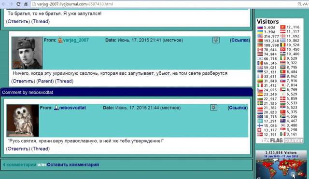Click the browser reload button
The image size is (309, 179).
18,4
